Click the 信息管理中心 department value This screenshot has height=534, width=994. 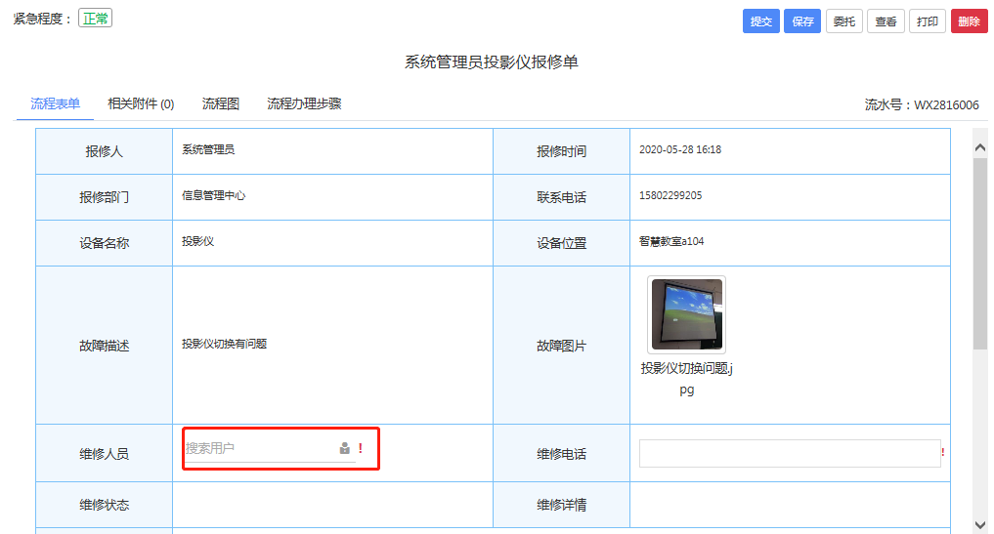click(214, 196)
